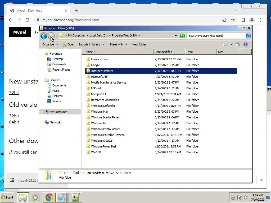Open the Windows Start menu

(7, 197)
